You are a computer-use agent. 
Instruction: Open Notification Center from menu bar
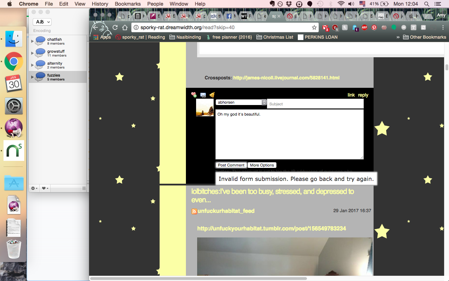[x=437, y=4]
